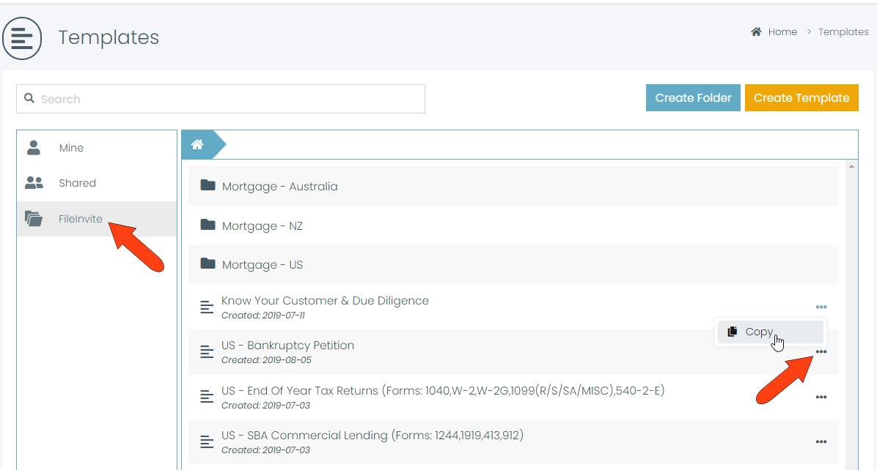Open the three-dot menu for US - Bankruptcy Petition
This screenshot has width=877, height=470.
[x=821, y=352]
